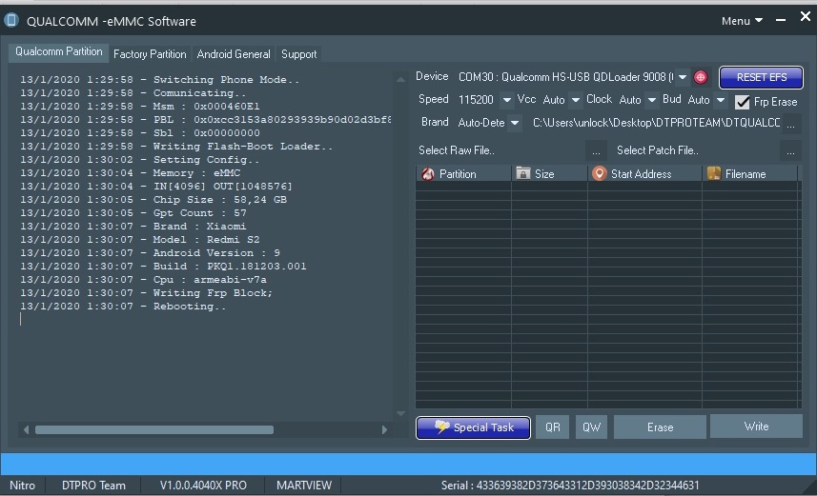
Task: Click the 'Msm : 0x000460E1' log line
Action: click(139, 107)
